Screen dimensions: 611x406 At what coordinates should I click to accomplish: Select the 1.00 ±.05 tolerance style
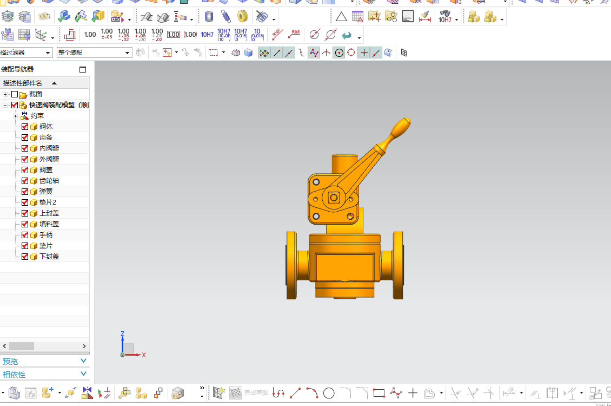pyautogui.click(x=107, y=35)
